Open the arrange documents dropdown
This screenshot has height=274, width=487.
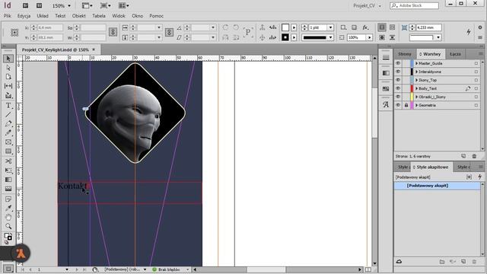[123, 5]
